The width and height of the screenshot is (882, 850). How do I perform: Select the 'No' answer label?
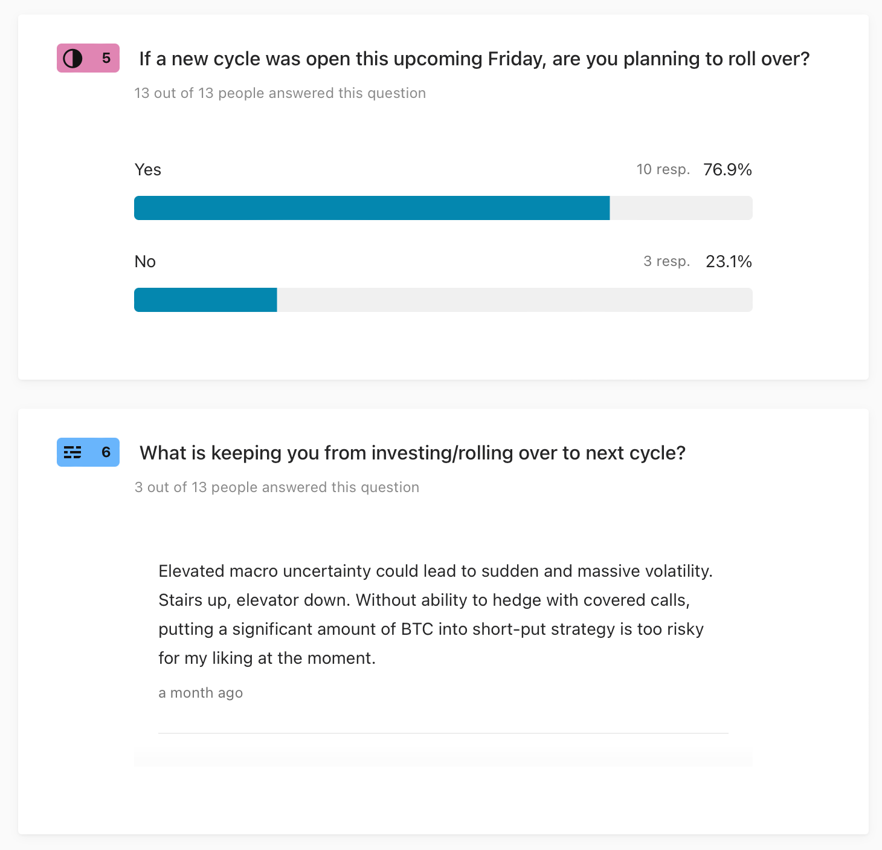click(x=145, y=262)
